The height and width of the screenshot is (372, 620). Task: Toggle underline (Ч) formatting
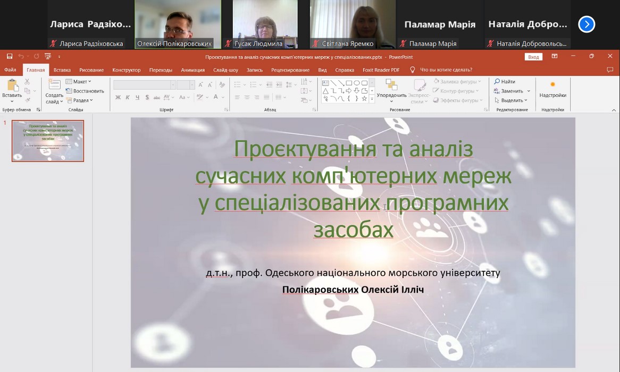pos(137,97)
